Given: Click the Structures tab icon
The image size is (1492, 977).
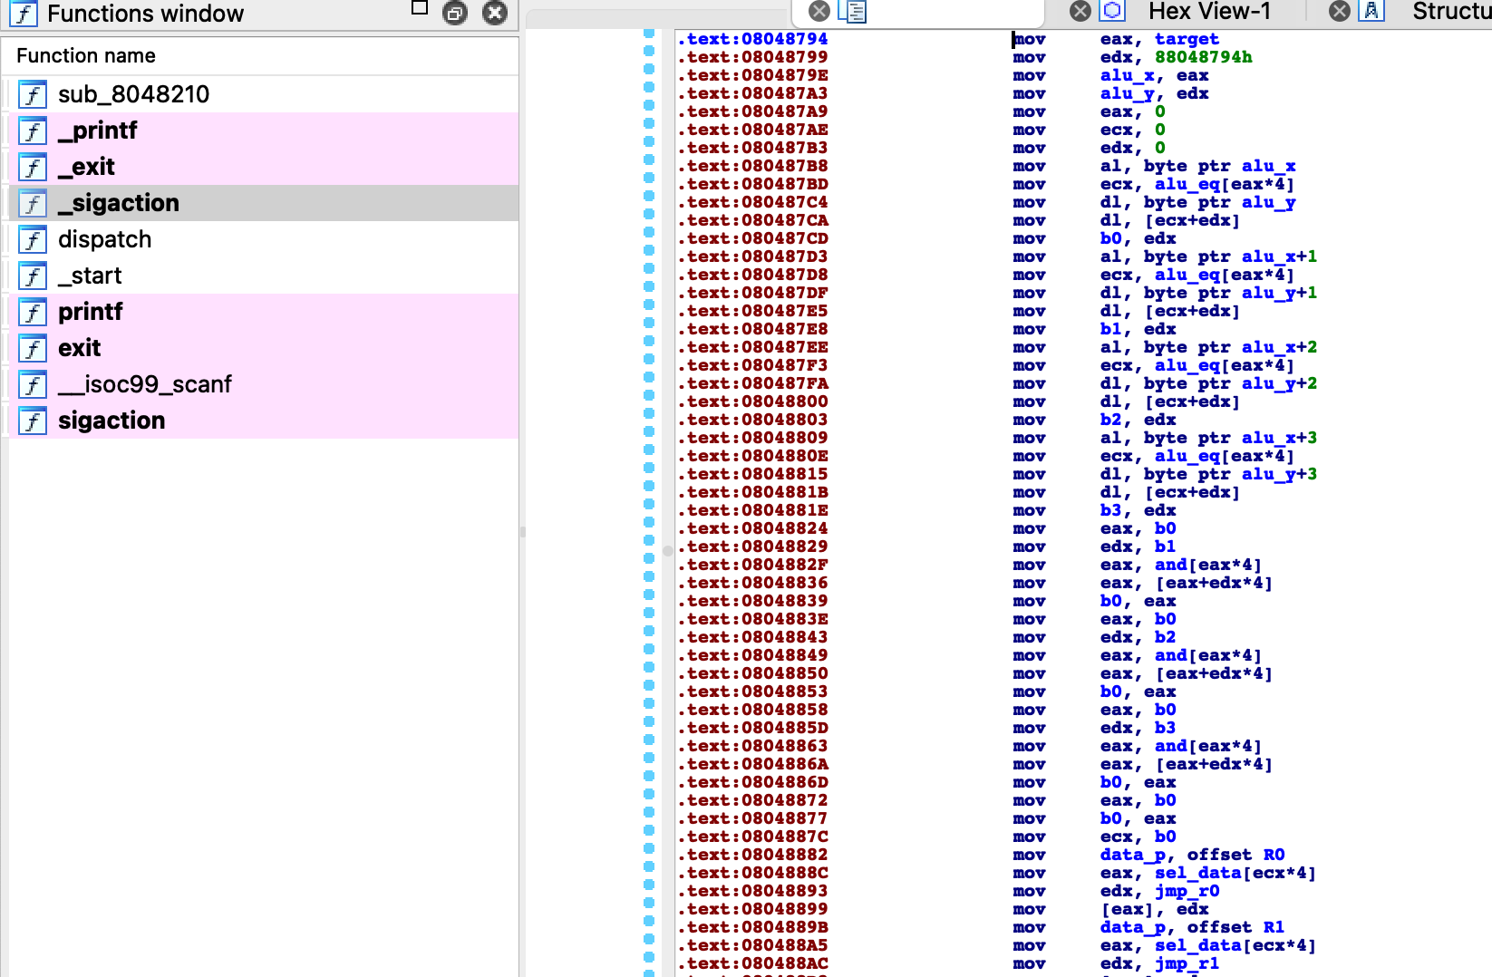Looking at the screenshot, I should tap(1371, 11).
